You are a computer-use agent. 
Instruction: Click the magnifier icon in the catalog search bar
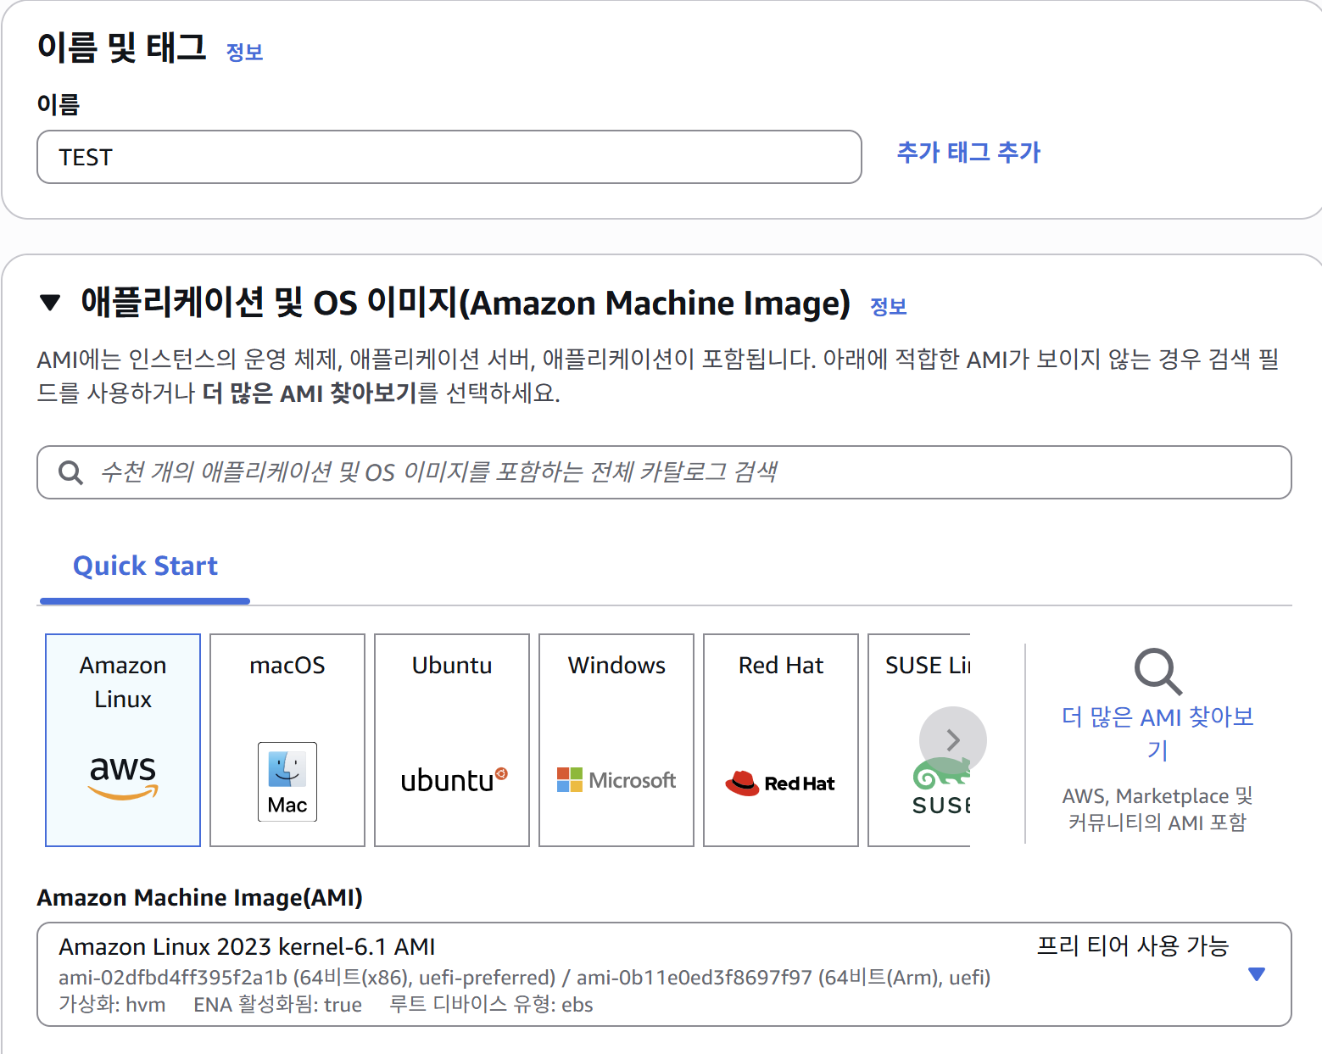coord(70,472)
